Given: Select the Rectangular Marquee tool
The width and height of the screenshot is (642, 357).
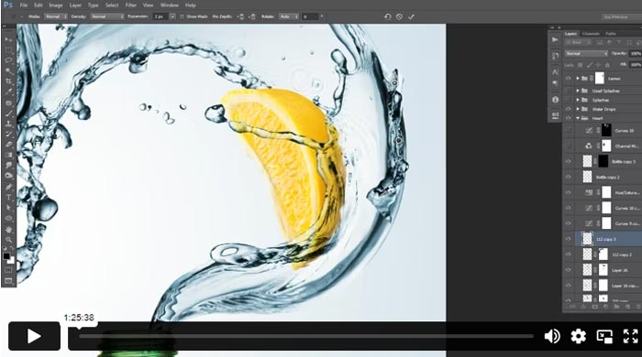Looking at the screenshot, I should click(x=8, y=50).
